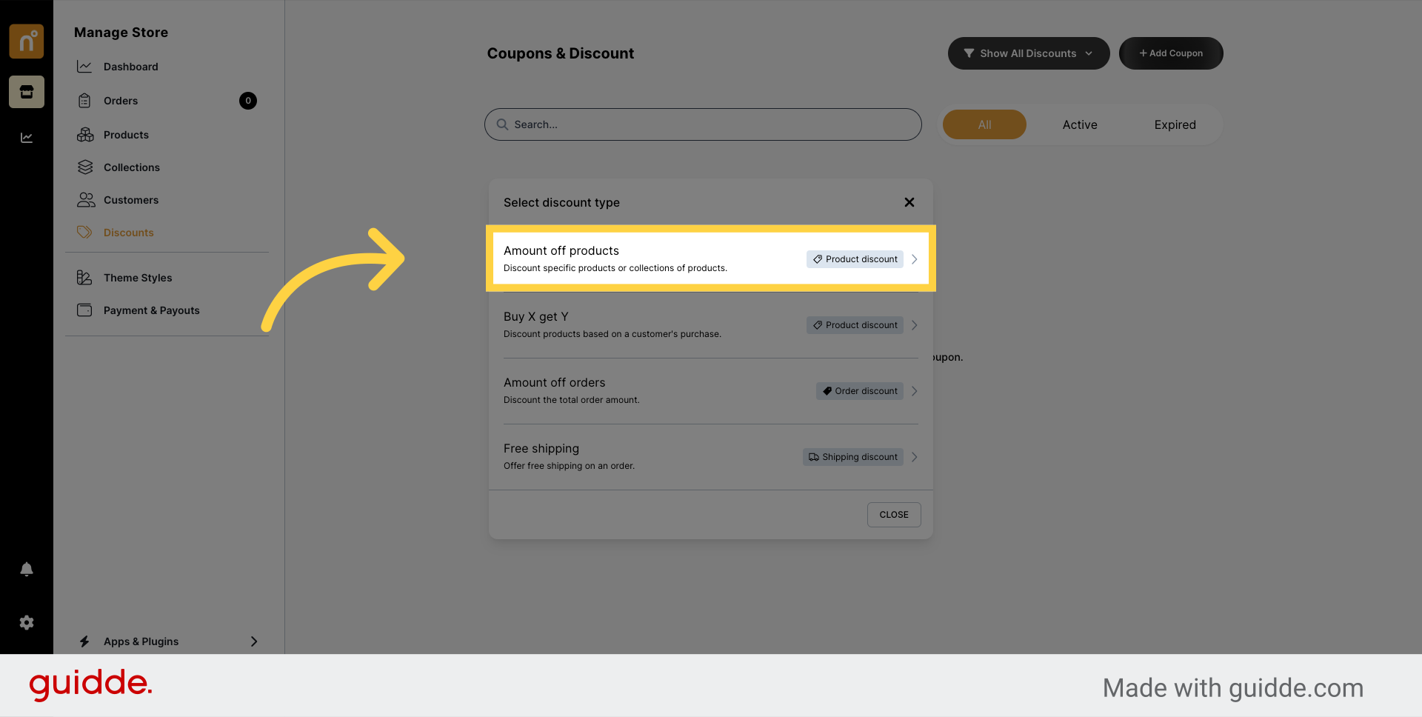Click chevron on Buy X get Y row
The image size is (1422, 717).
coord(915,325)
